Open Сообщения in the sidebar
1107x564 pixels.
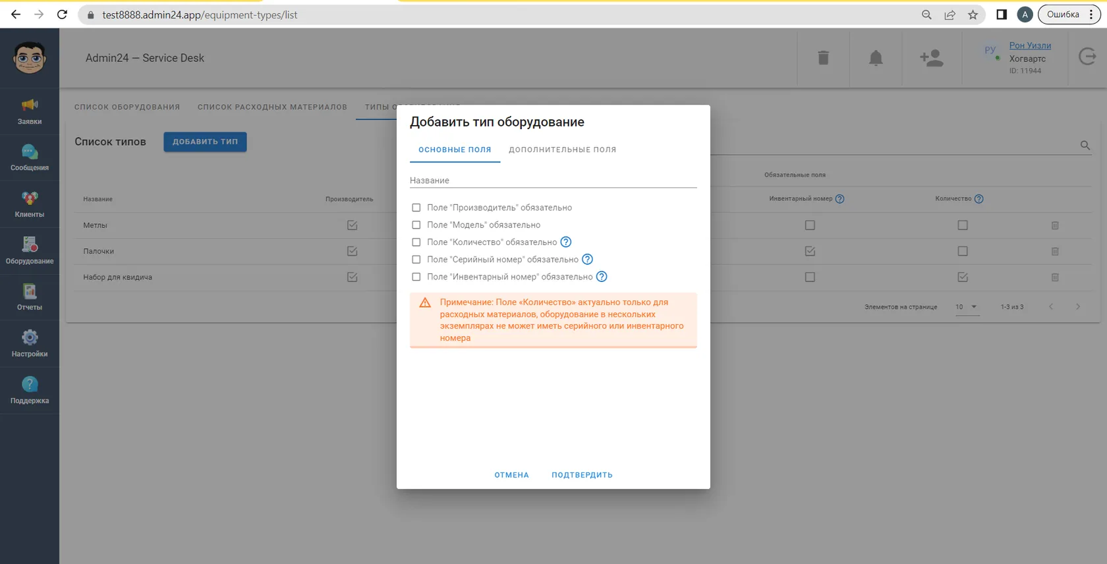tap(30, 158)
